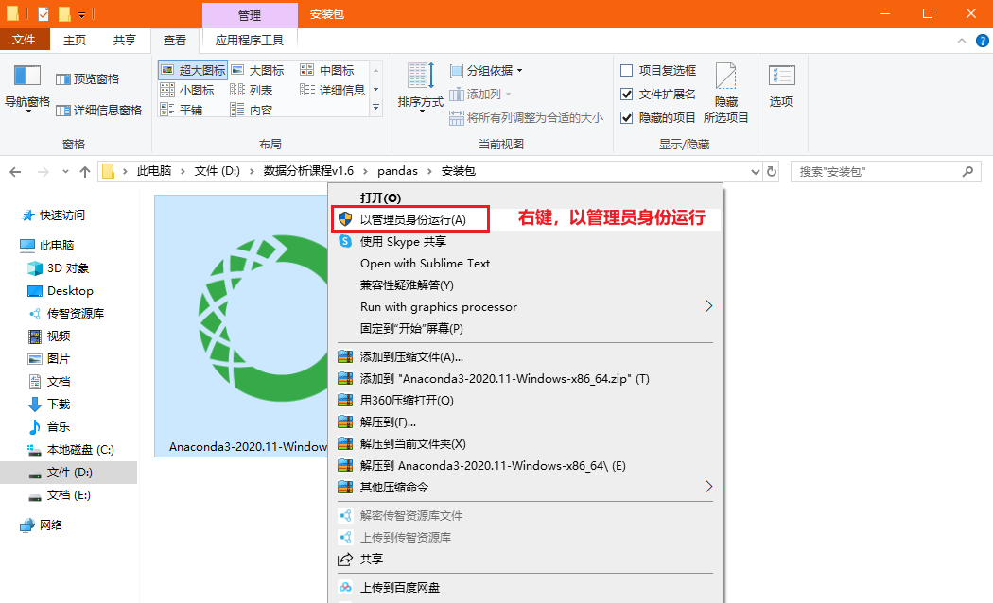993x603 pixels.
Task: Navigate to pandas in address bar
Action: click(398, 171)
